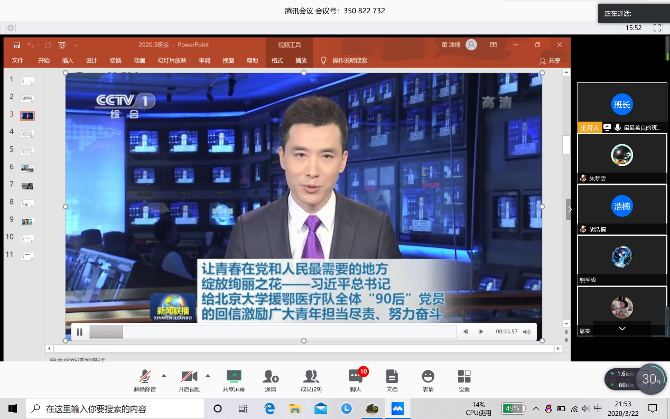Screen dimensions: 670x419
Task: Click the taskbar search box
Action: pos(115,408)
